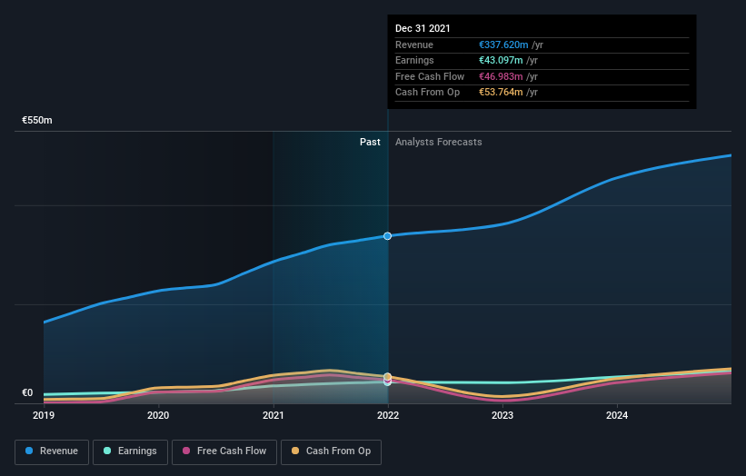Click the €550m y-axis label
746x476 pixels.
[x=37, y=120]
